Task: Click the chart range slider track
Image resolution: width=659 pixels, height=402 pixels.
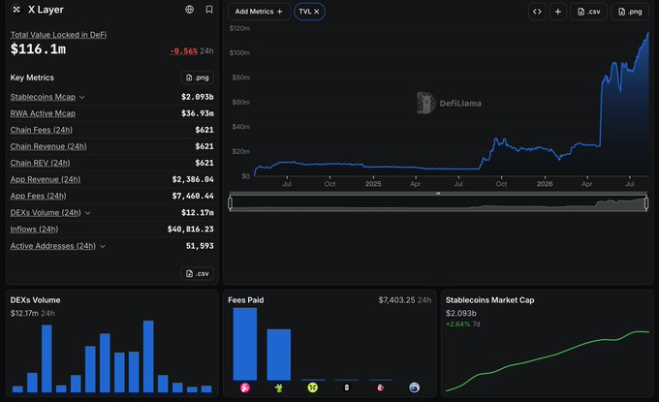Action: pyautogui.click(x=438, y=203)
